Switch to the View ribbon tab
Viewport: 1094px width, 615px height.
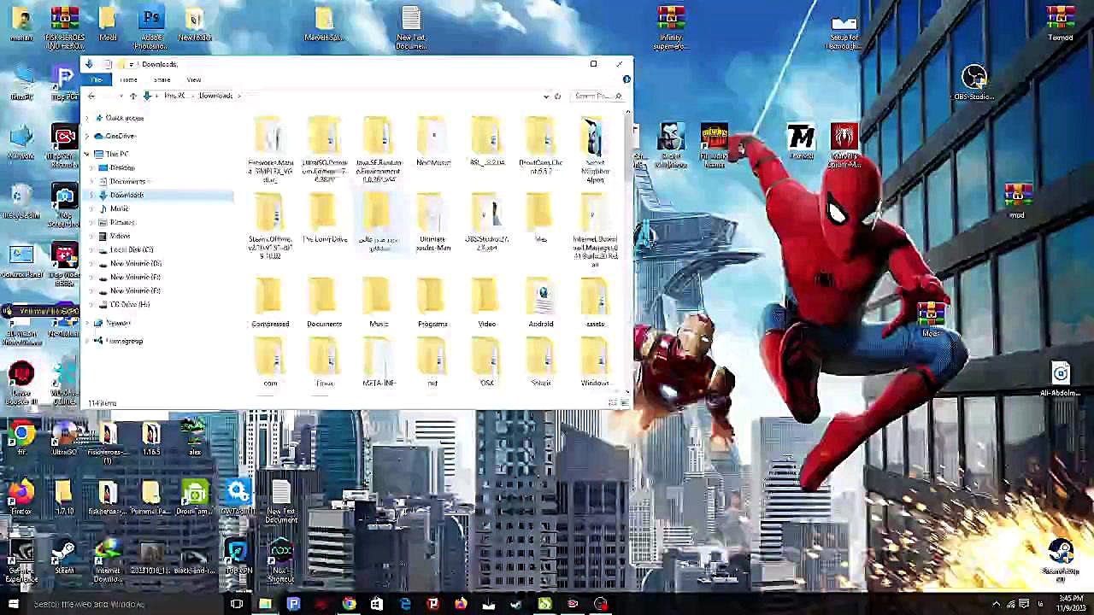pyautogui.click(x=194, y=79)
